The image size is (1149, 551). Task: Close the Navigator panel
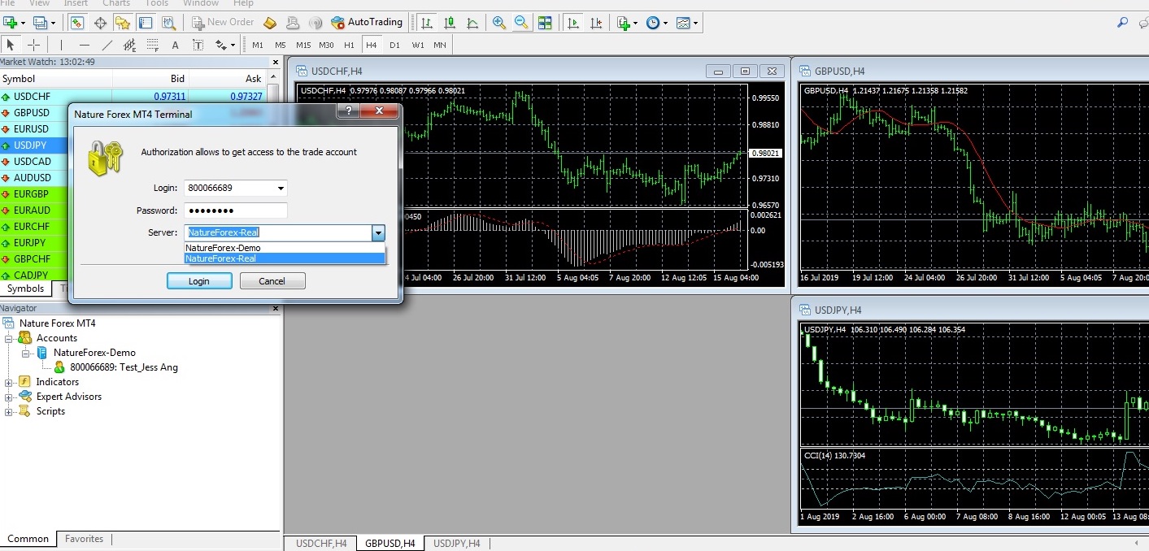click(275, 309)
